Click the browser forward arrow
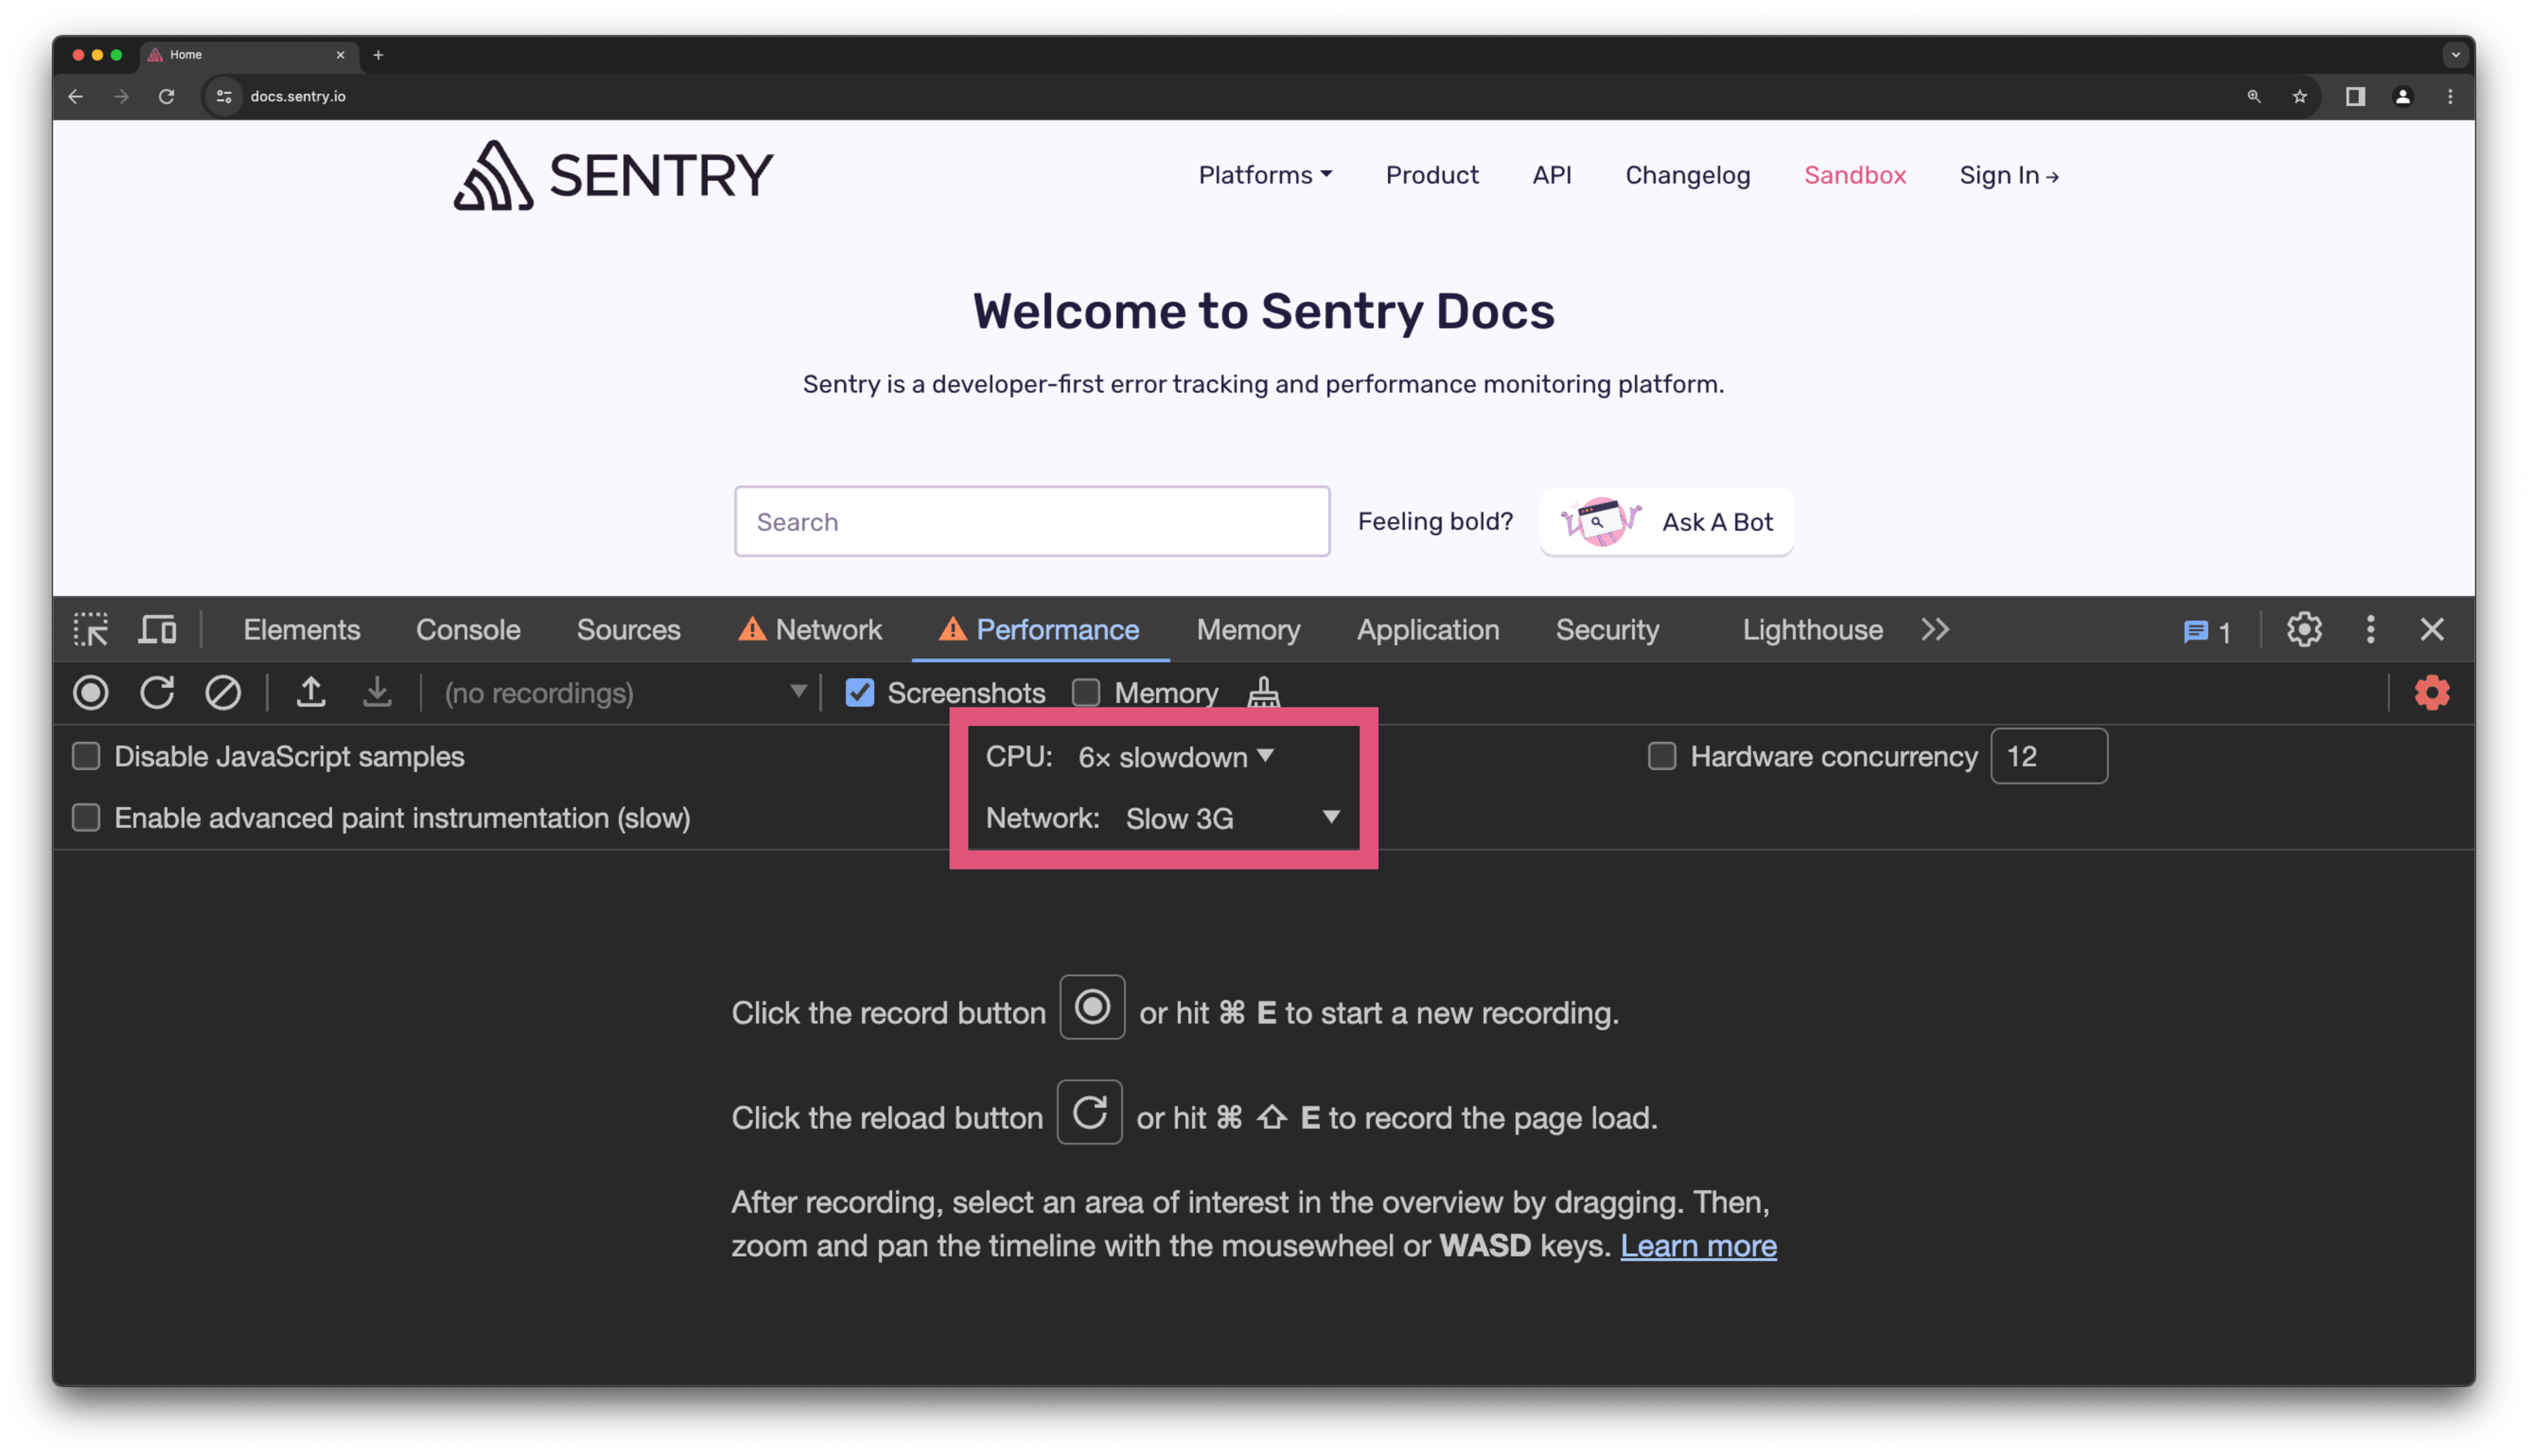 (x=121, y=96)
